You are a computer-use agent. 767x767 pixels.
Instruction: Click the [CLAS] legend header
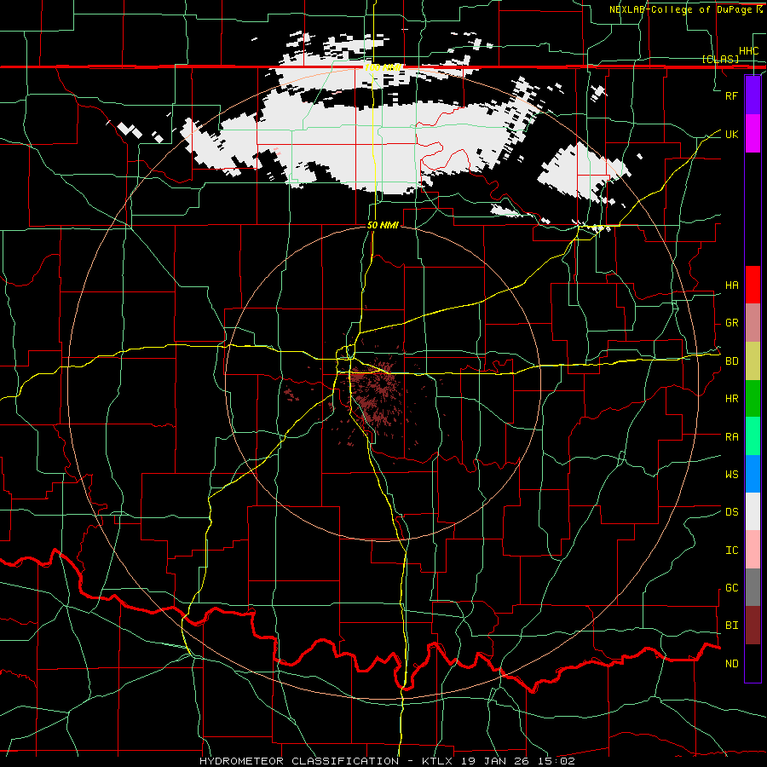[x=720, y=59]
